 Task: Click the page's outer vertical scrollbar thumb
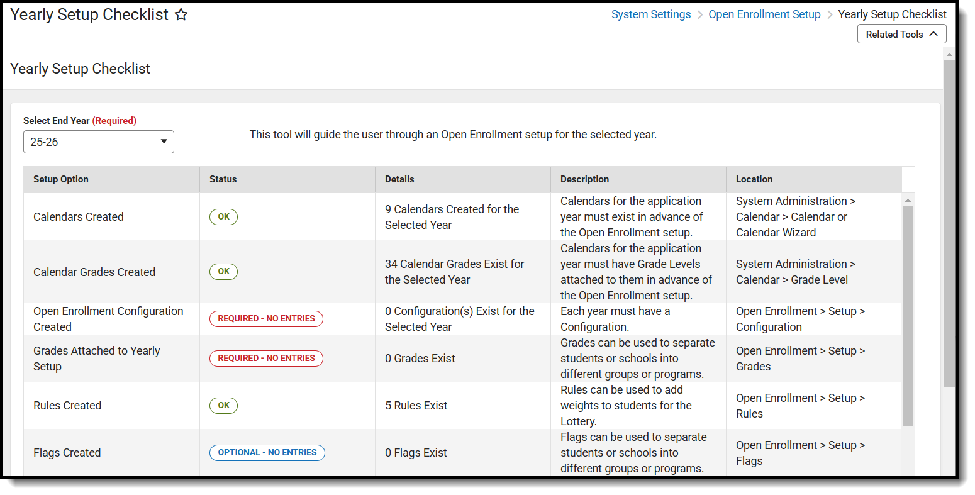(949, 223)
